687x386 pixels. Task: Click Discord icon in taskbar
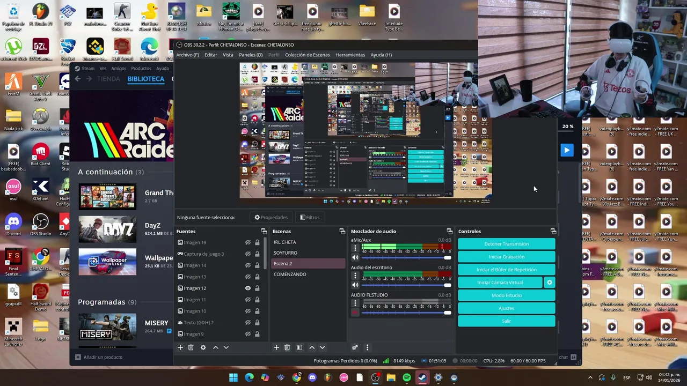tap(312, 377)
